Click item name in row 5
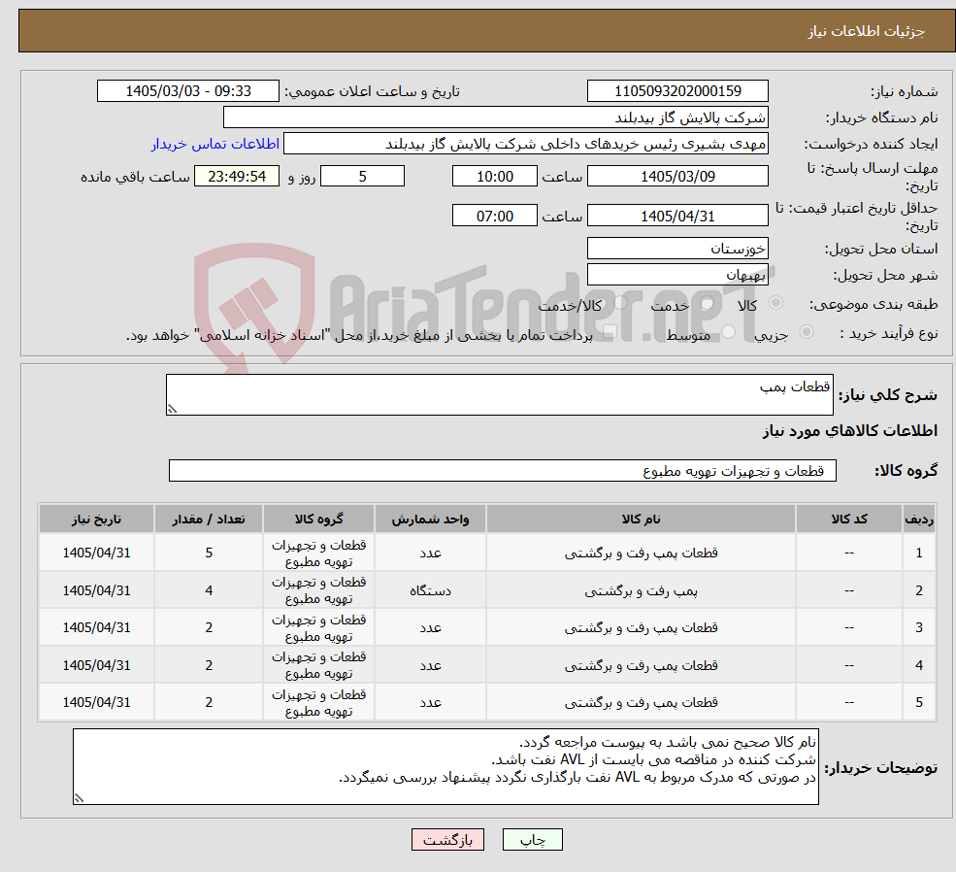The width and height of the screenshot is (956, 872). [x=641, y=702]
